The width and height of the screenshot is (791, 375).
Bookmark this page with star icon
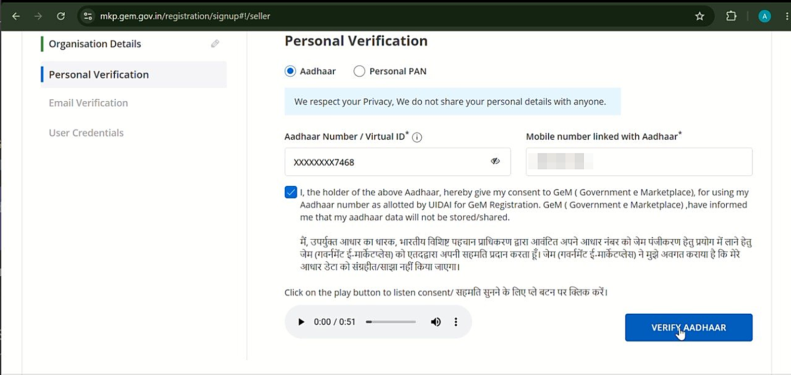pos(700,16)
